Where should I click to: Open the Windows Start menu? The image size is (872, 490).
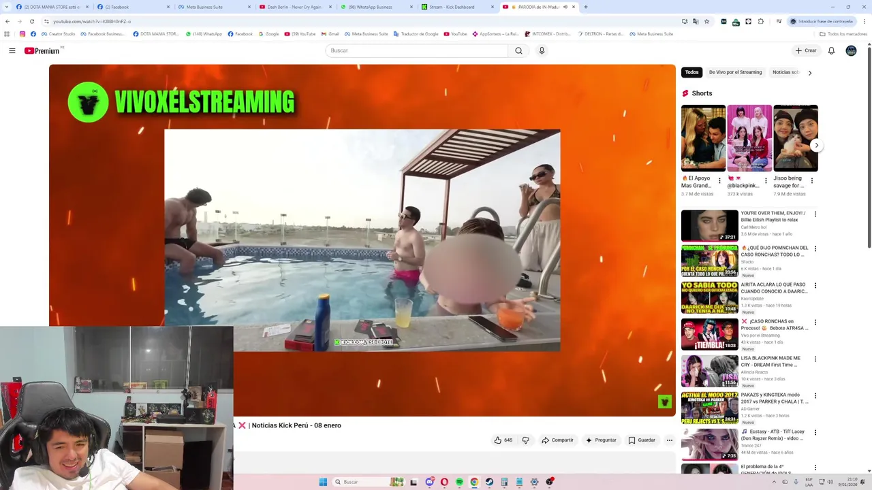323,482
